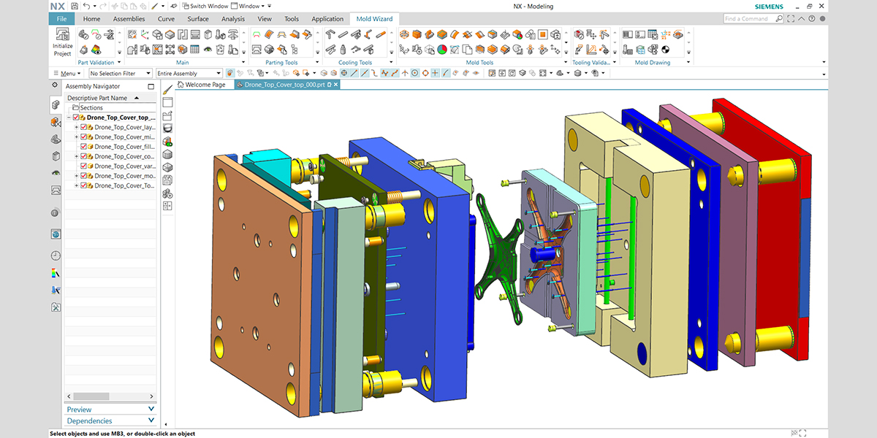Open the Menu button

(65, 73)
